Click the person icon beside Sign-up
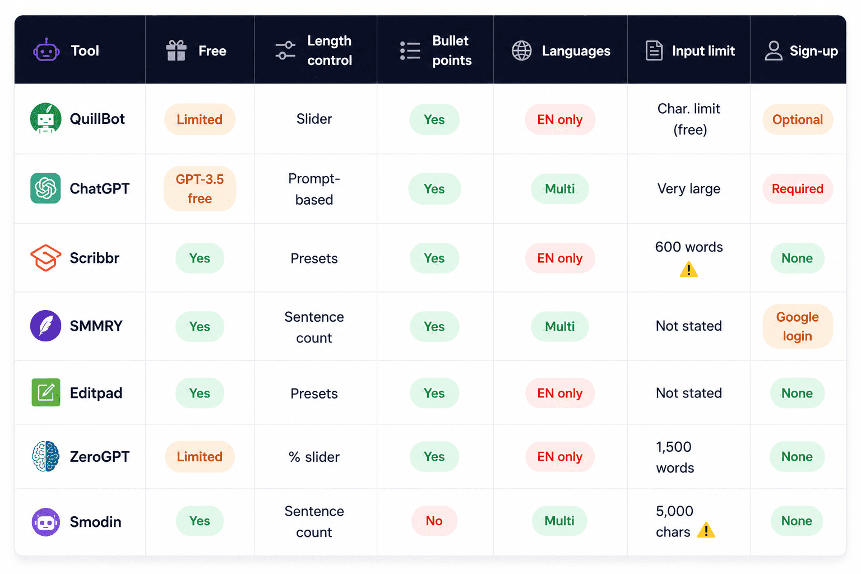This screenshot has height=574, width=861. pos(774,50)
